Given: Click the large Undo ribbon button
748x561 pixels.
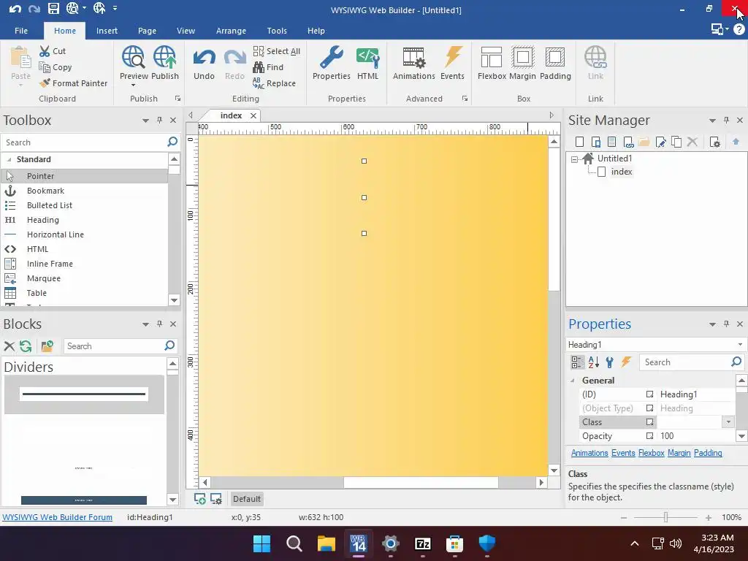Looking at the screenshot, I should pyautogui.click(x=205, y=63).
